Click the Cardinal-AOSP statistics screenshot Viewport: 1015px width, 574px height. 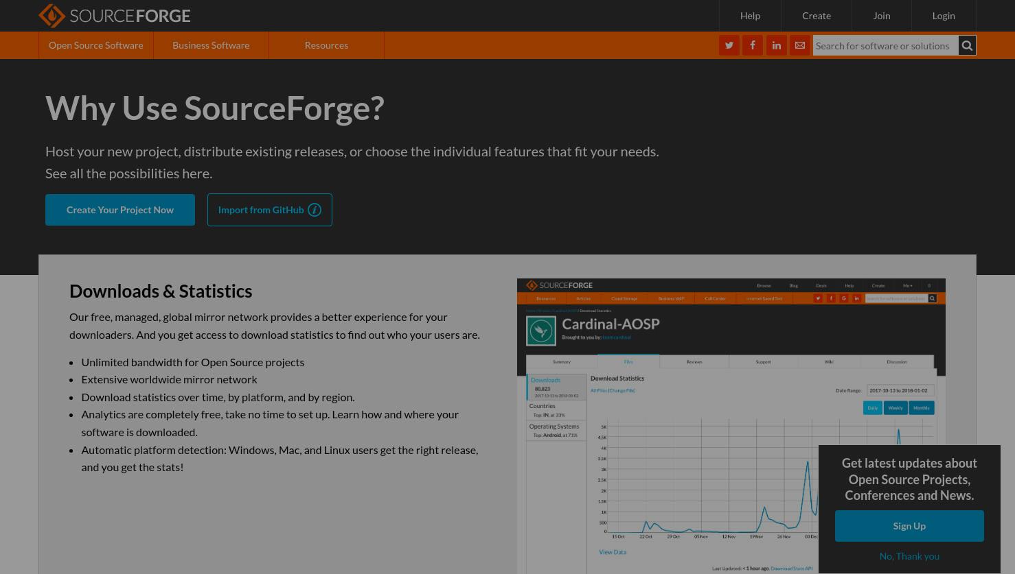731,426
